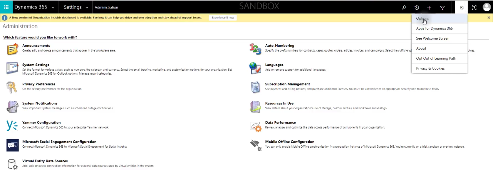Select Options from the gear menu
This screenshot has height=180, width=493.
[x=439, y=18]
